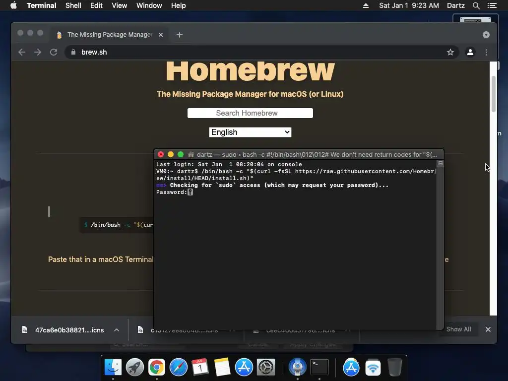
Task: Bookmark this page with star icon
Action: pos(450,52)
